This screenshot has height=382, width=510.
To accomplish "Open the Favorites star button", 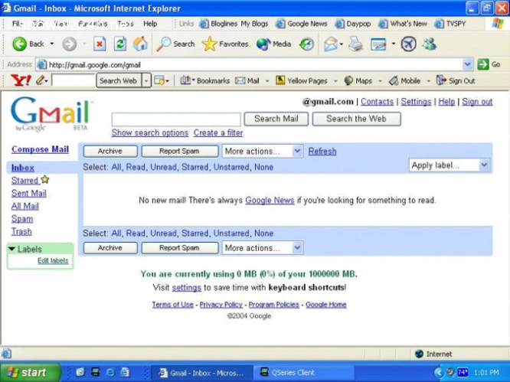I will (x=224, y=44).
